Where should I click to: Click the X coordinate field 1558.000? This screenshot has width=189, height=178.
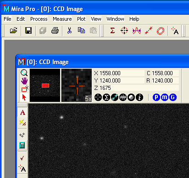click(x=122, y=73)
